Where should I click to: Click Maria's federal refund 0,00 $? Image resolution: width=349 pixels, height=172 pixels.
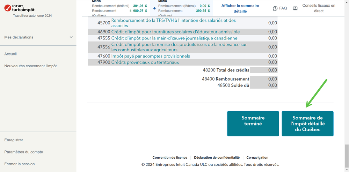205,6
